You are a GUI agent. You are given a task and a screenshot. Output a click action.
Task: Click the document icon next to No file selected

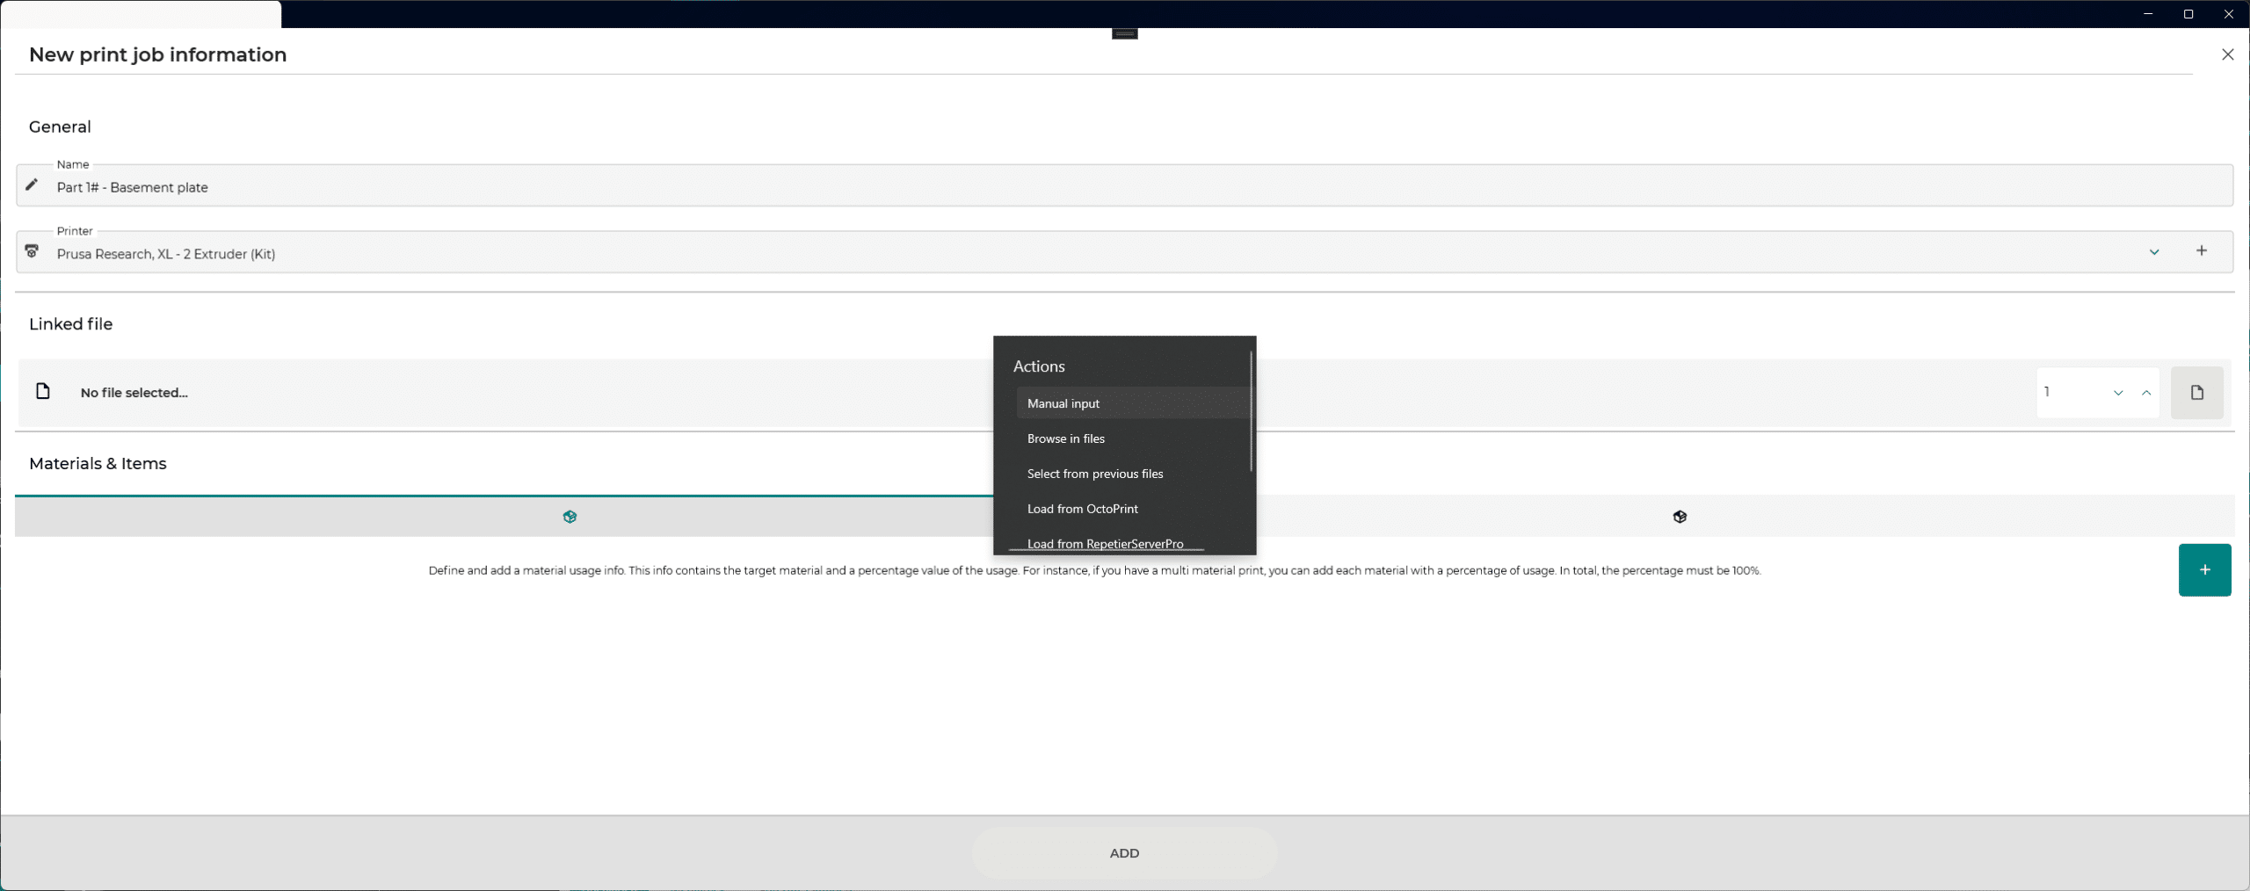(43, 392)
